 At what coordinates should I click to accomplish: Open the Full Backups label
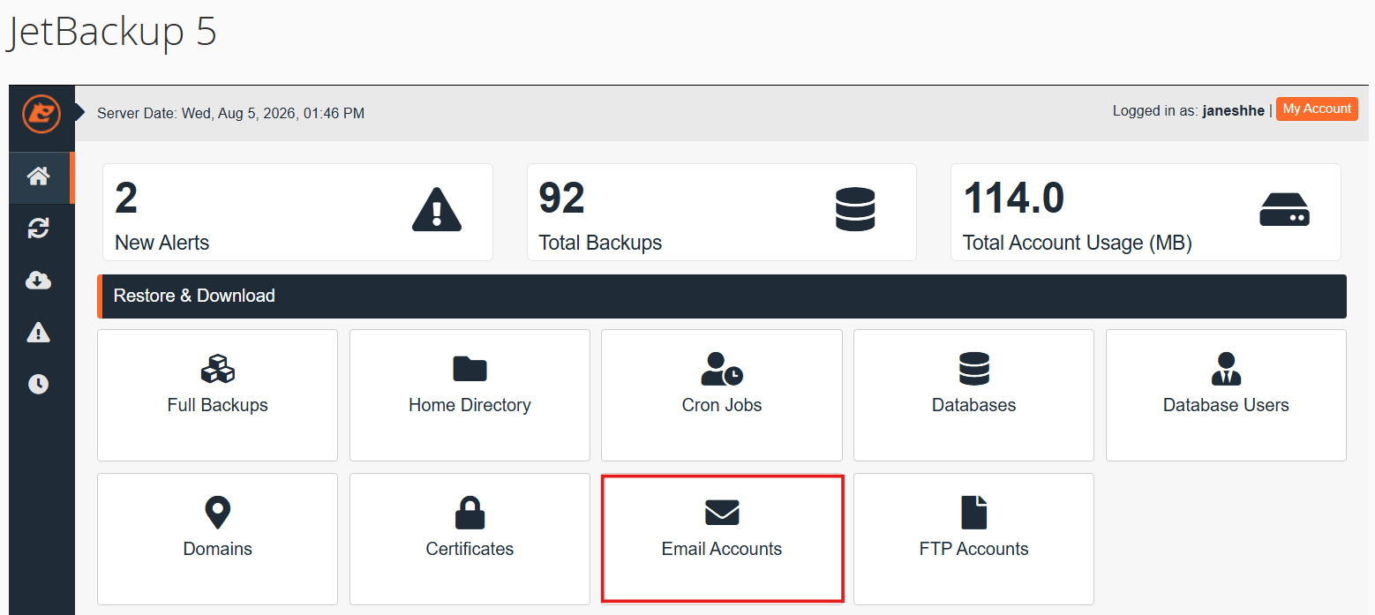coord(217,405)
